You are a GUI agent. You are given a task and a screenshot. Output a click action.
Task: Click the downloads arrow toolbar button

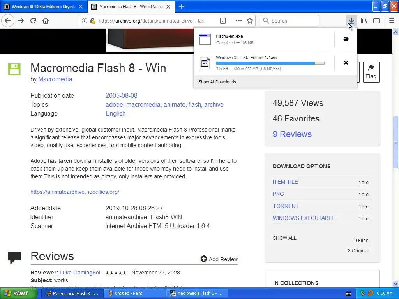351,21
